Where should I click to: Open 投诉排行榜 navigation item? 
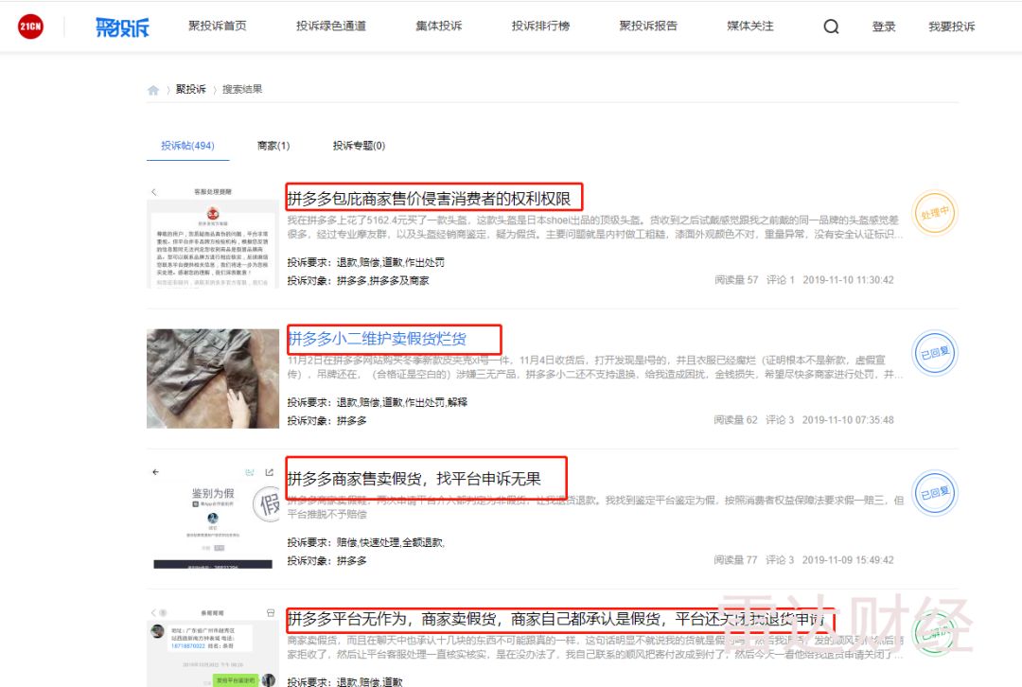(x=540, y=26)
